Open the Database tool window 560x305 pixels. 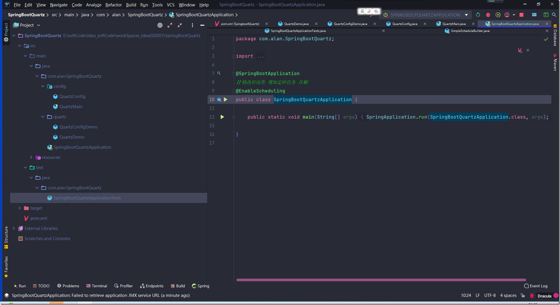pos(555,35)
